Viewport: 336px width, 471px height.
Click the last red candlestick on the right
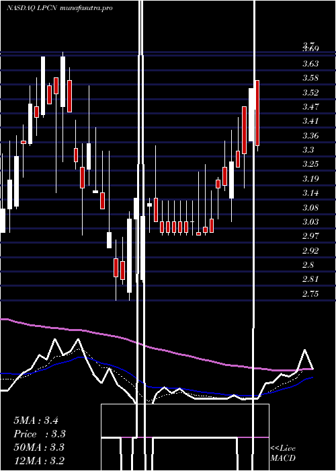[x=257, y=113]
